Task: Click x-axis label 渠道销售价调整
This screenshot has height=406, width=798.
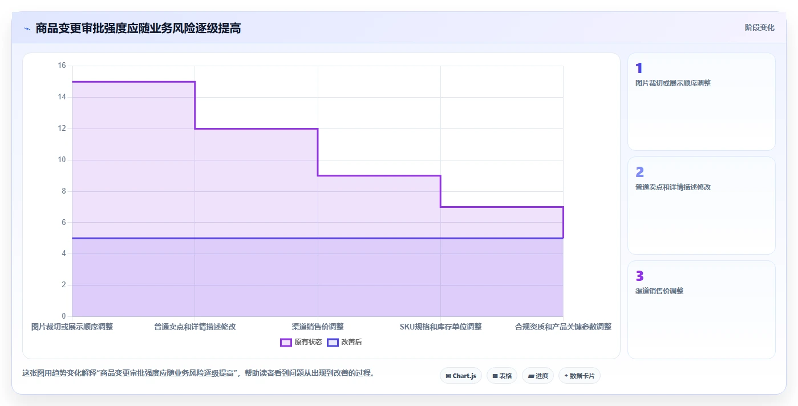Action: click(318, 327)
